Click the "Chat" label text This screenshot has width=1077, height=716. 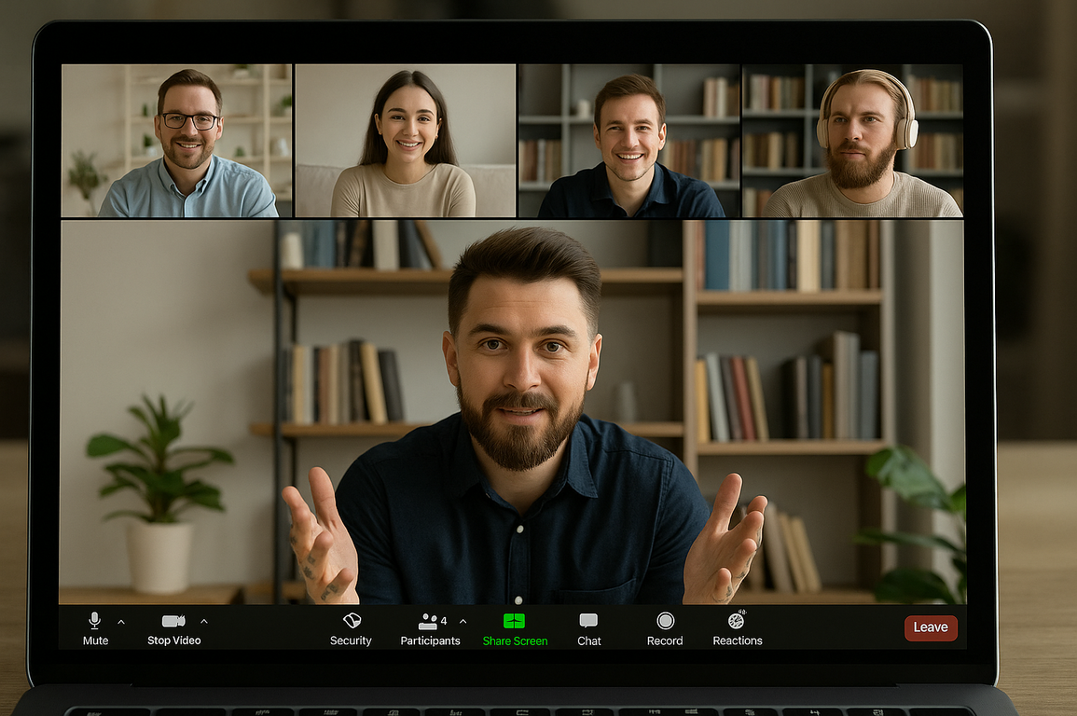(x=588, y=641)
